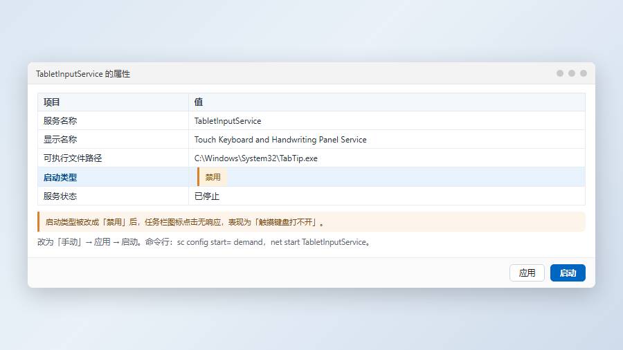Click the middle gray dot in title bar
This screenshot has width=623, height=350.
coord(572,73)
